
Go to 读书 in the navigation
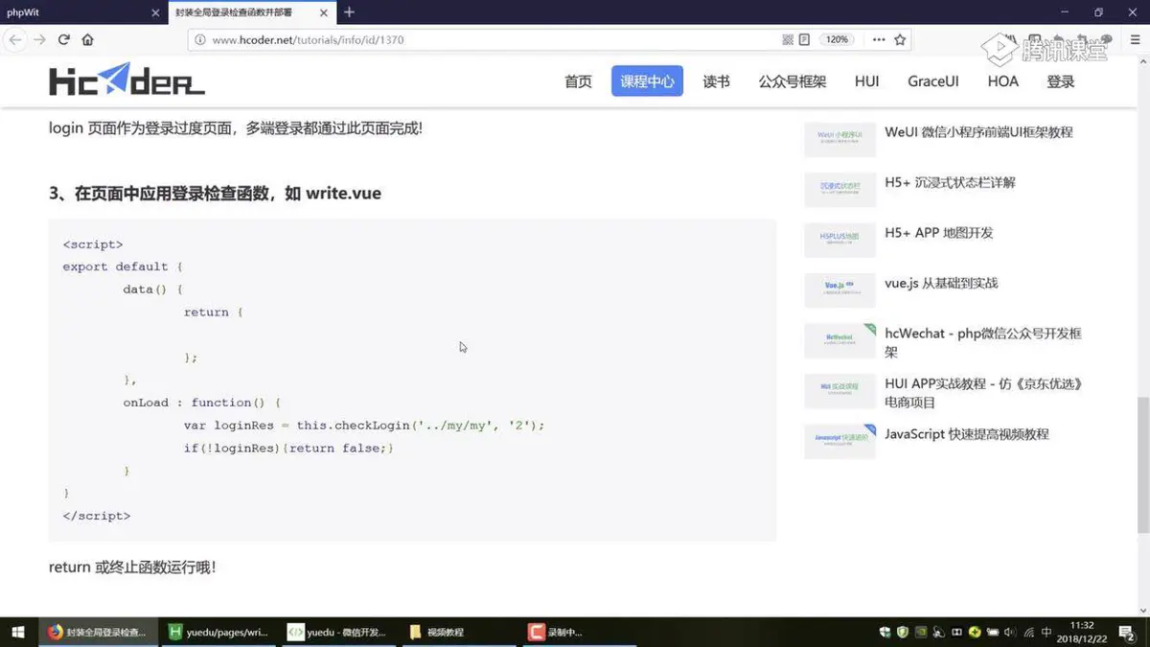pos(716,81)
